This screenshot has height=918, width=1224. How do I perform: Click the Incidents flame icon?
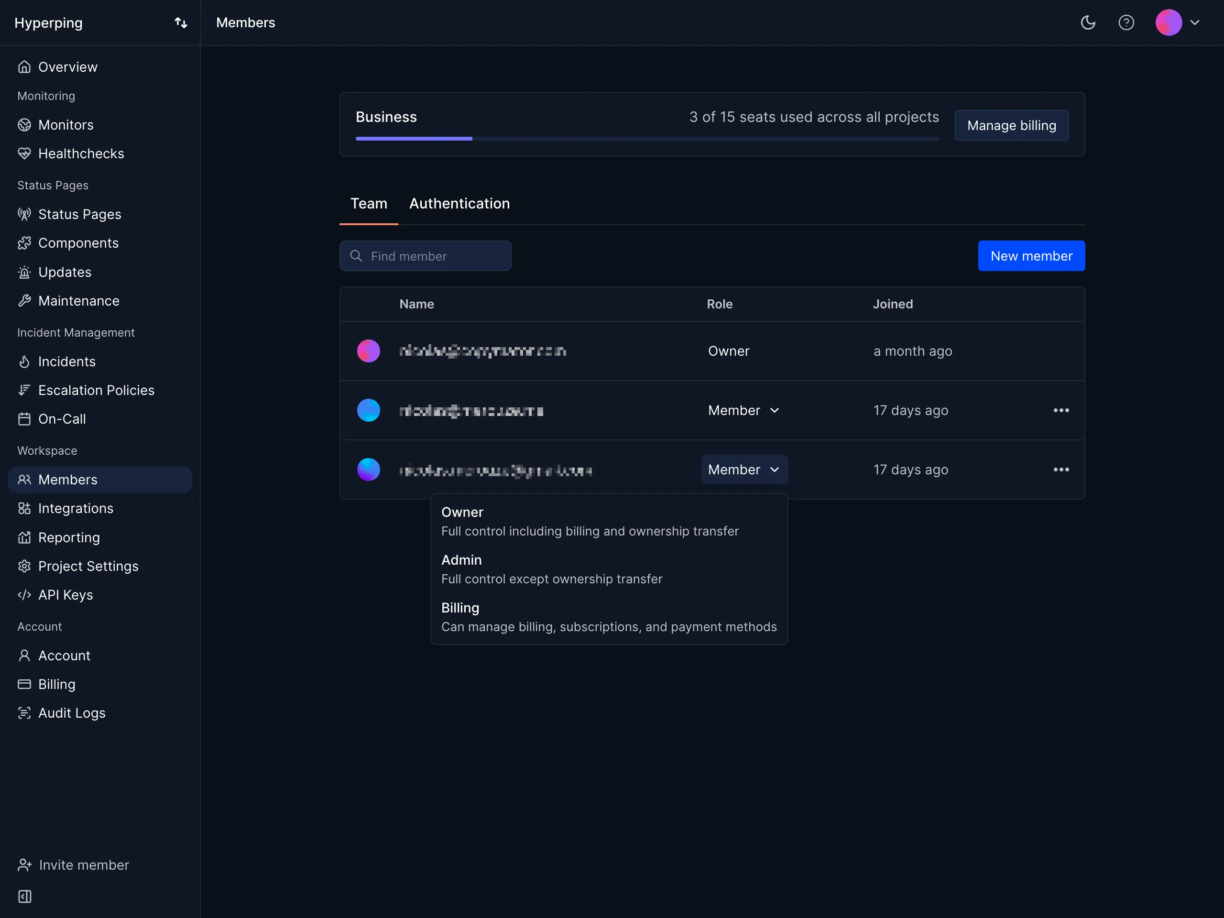click(24, 361)
